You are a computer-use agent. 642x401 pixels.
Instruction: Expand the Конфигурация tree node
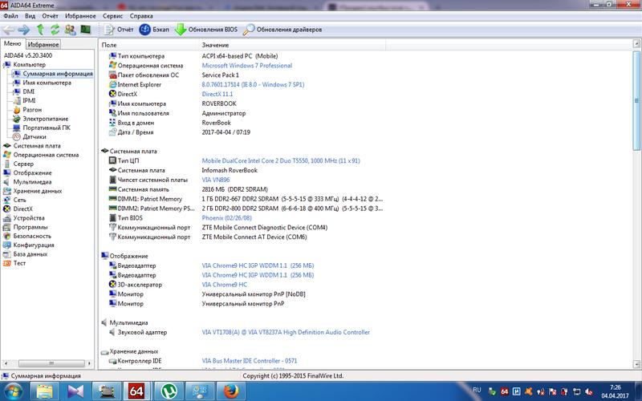[x=34, y=245]
